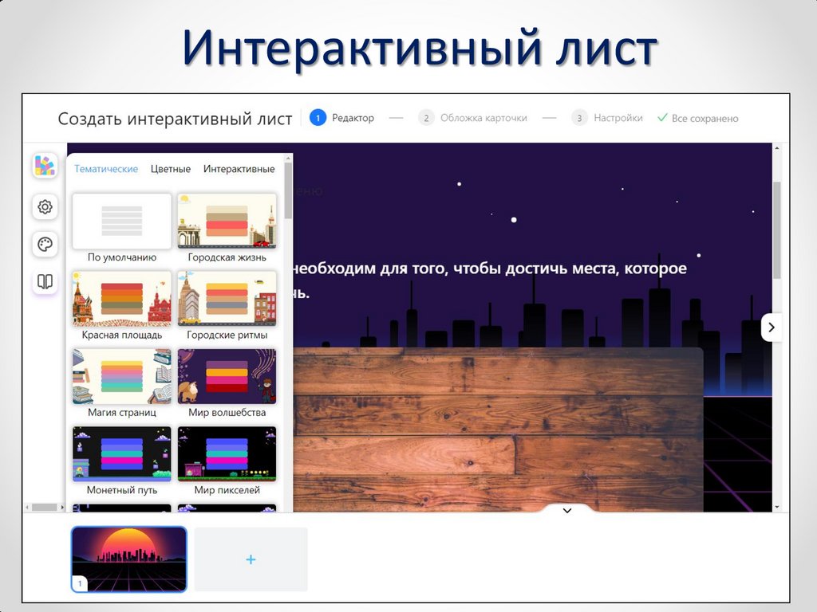Click the horizontal scrollbar under sidebar
817x612 pixels.
tap(45, 507)
